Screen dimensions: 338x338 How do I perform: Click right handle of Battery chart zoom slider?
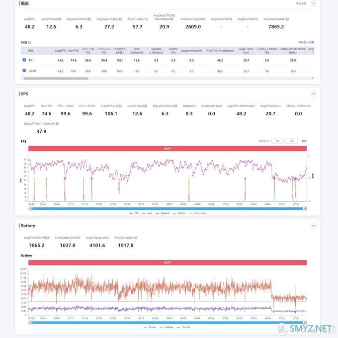point(305,323)
